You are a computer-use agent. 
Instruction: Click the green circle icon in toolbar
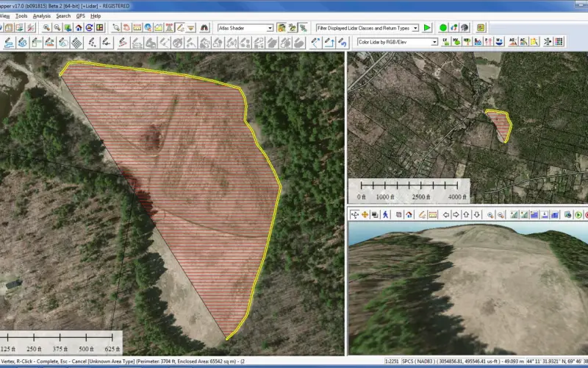(x=443, y=28)
